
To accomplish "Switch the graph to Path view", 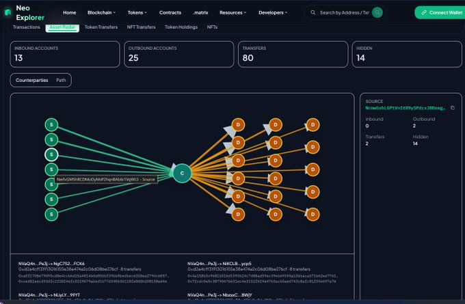I will click(61, 81).
